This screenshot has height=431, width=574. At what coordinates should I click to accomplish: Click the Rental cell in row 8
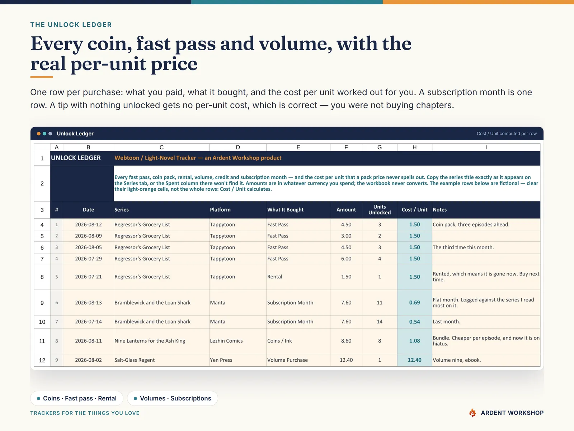point(298,277)
